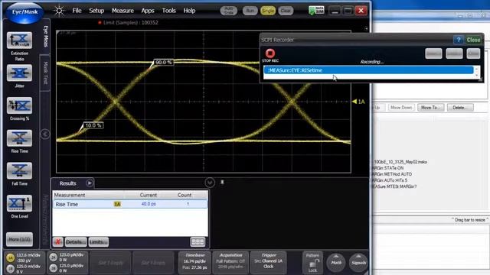Screen dimensions: 490x275
Task: Delete measurement with red X button
Action: point(58,242)
